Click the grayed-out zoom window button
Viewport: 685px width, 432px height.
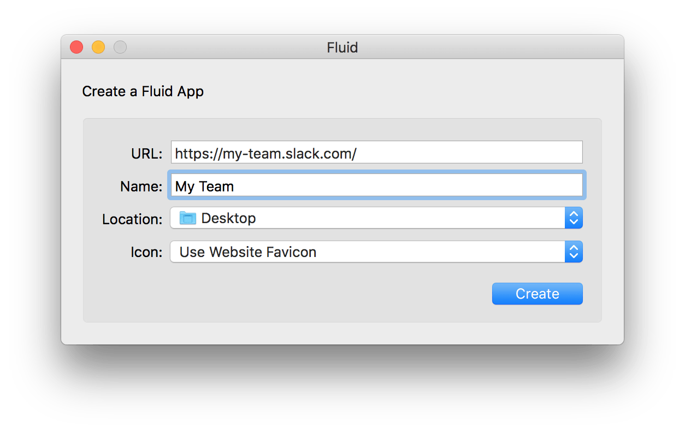(x=120, y=48)
